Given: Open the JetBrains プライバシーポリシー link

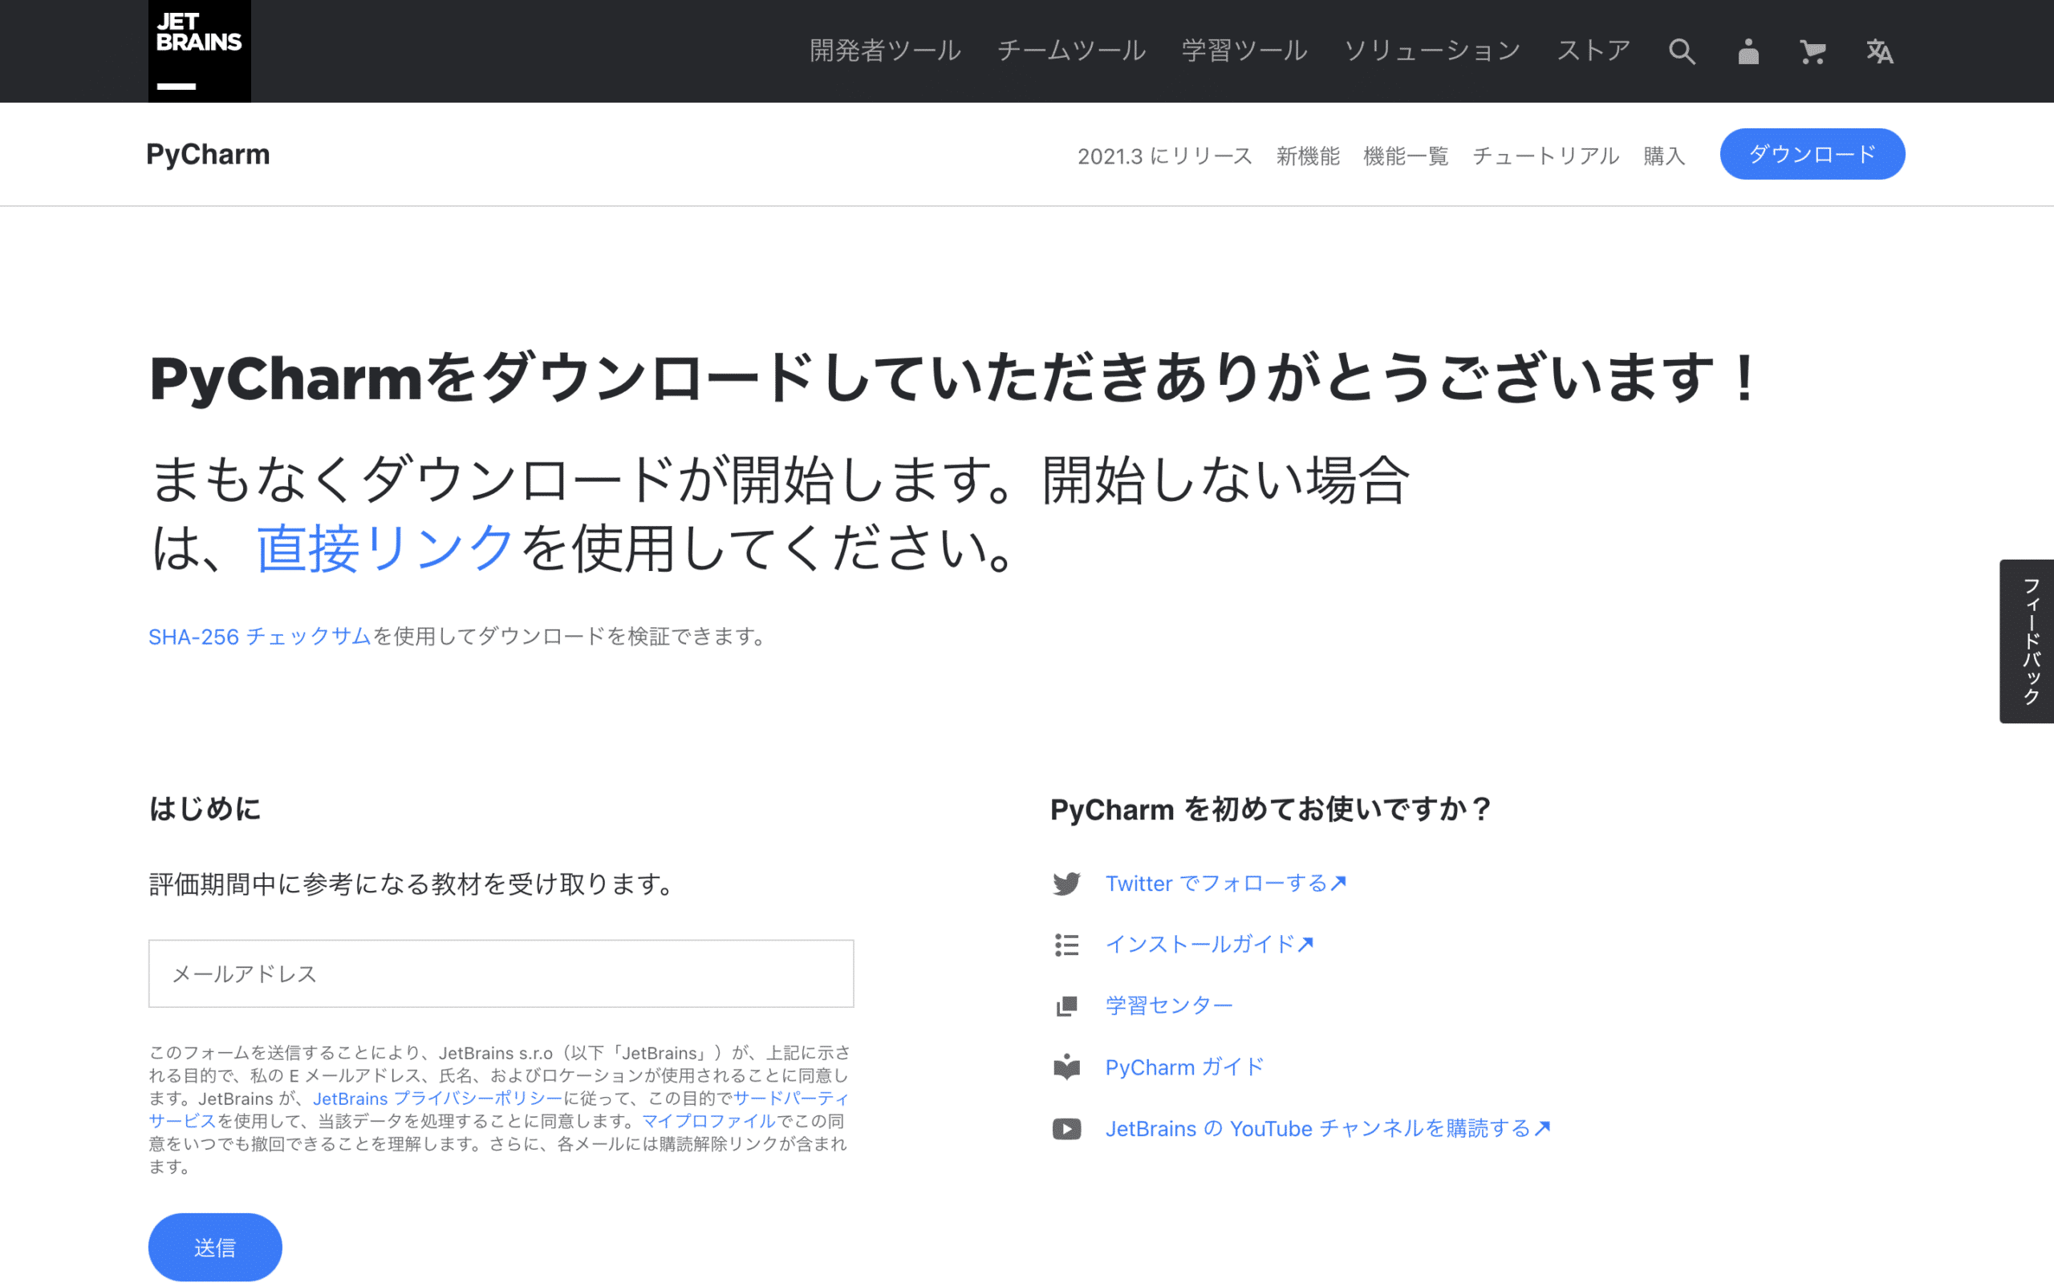Looking at the screenshot, I should pyautogui.click(x=437, y=1099).
